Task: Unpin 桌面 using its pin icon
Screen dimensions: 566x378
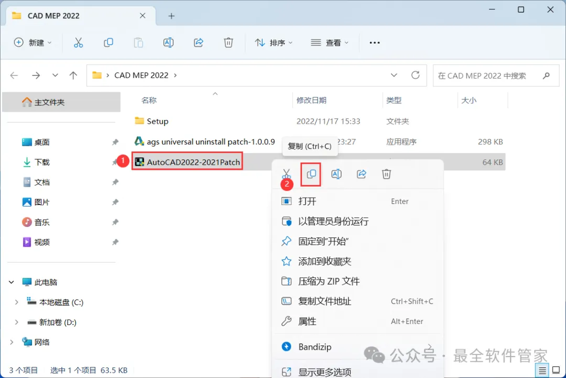Action: coord(115,142)
